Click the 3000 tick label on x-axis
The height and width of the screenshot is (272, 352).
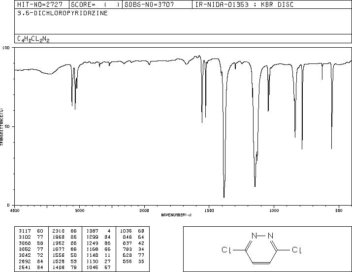79,211
